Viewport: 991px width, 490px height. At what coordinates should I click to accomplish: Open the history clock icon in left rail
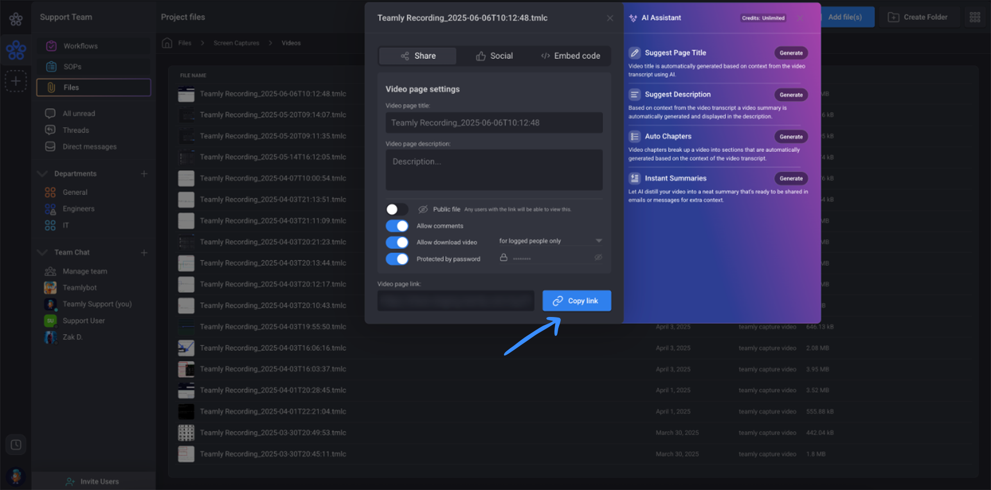[16, 445]
